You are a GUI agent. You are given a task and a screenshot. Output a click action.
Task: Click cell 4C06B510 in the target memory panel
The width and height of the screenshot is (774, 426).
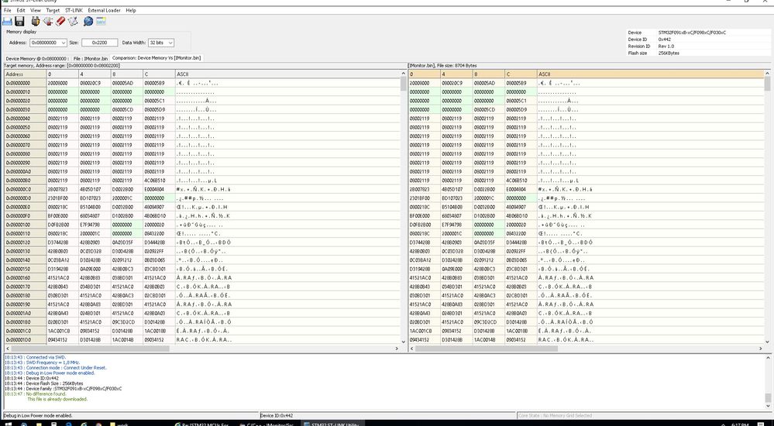coord(159,180)
